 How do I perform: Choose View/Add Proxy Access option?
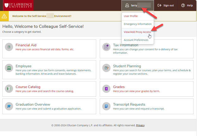(x=137, y=32)
